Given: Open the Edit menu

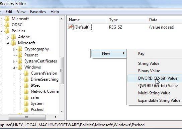Looking at the screenshot, I should coord(9,12).
